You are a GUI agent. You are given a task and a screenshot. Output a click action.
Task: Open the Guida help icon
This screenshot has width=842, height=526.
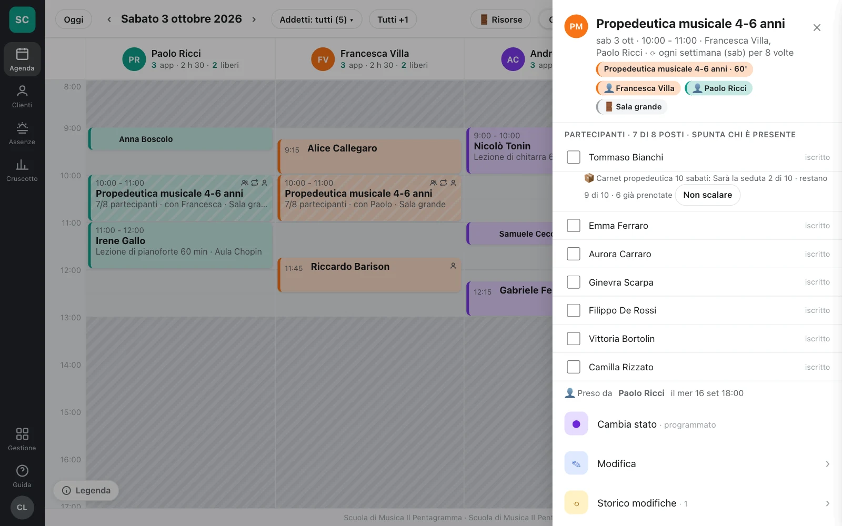(22, 476)
